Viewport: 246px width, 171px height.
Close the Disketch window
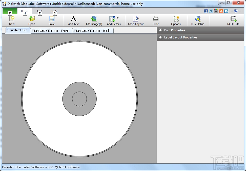238,3
